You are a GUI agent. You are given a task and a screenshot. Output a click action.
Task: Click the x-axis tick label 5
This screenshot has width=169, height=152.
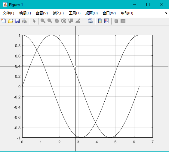tap(115, 142)
